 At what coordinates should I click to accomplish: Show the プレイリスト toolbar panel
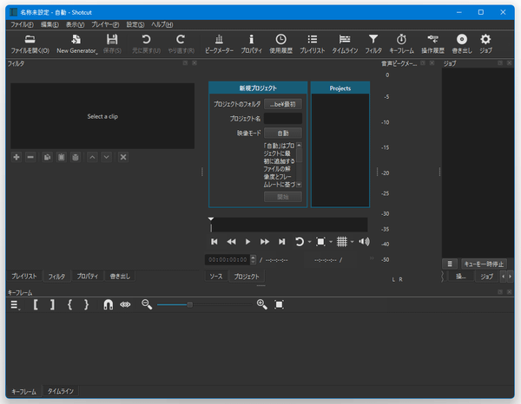tap(312, 44)
